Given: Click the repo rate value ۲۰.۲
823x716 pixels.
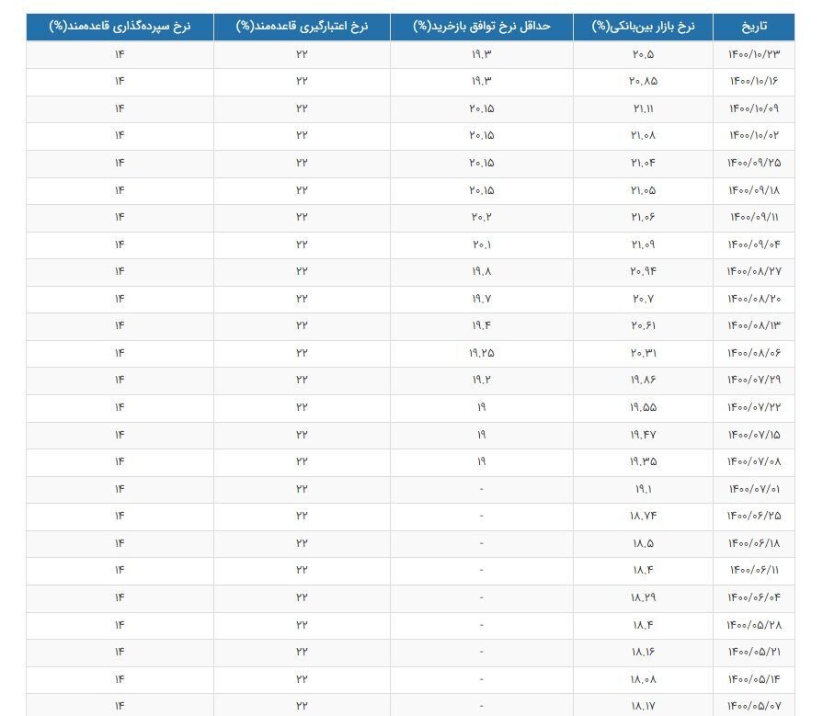Looking at the screenshot, I should pos(481,217).
